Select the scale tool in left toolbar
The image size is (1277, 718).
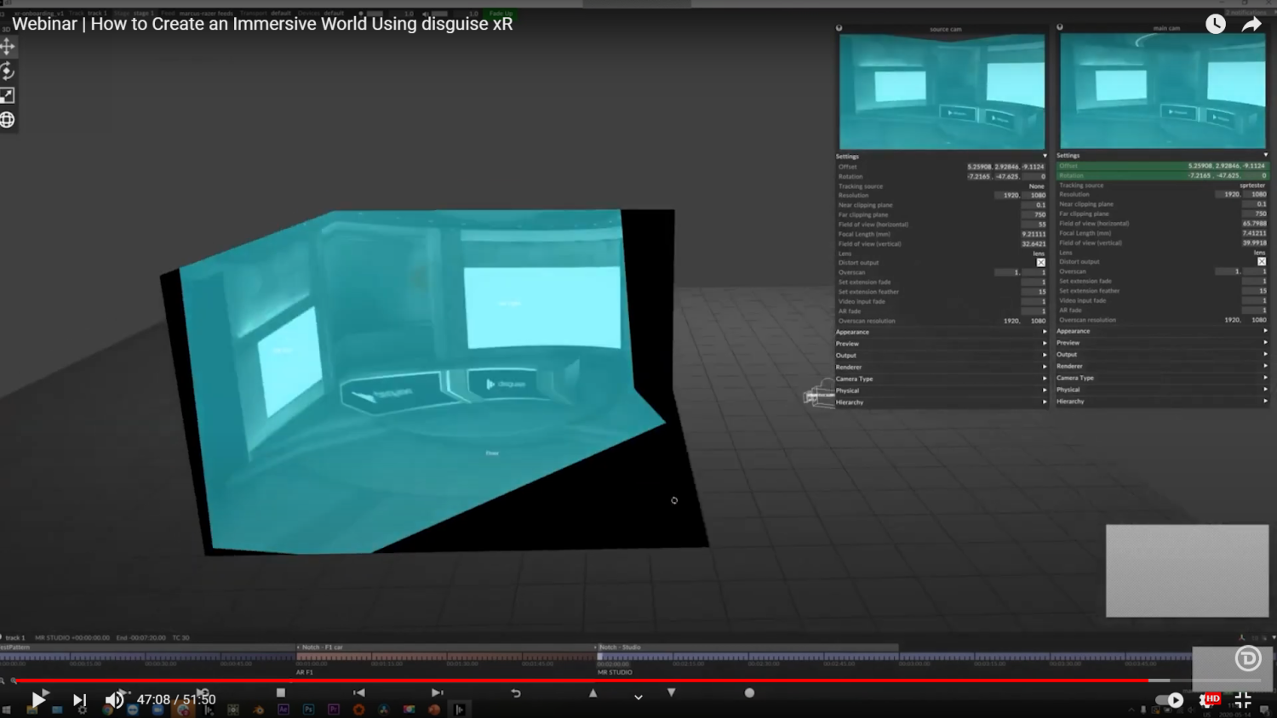pos(8,95)
